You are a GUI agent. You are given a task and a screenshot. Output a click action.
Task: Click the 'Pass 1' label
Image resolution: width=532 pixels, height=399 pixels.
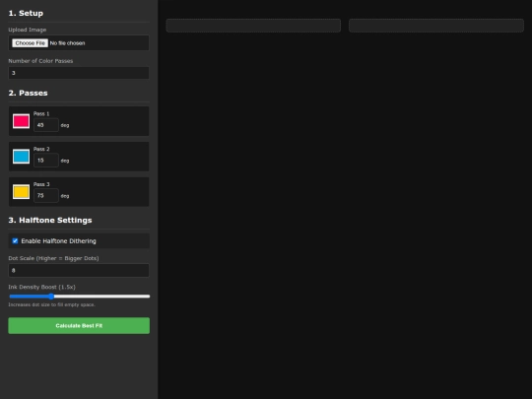click(x=41, y=113)
